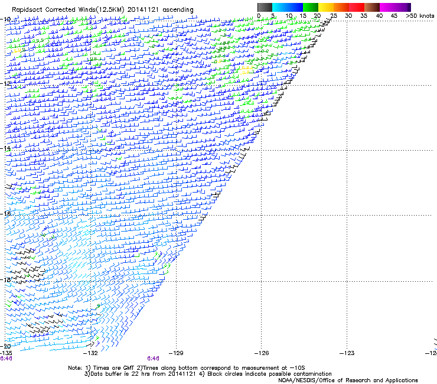Click the '-129' longitude axis label
437x384 pixels.
(176, 353)
